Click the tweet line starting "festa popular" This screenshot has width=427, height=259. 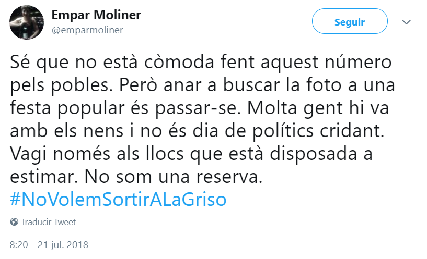tap(199, 108)
